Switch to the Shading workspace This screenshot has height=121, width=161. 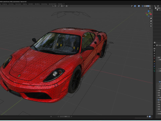point(25,4)
